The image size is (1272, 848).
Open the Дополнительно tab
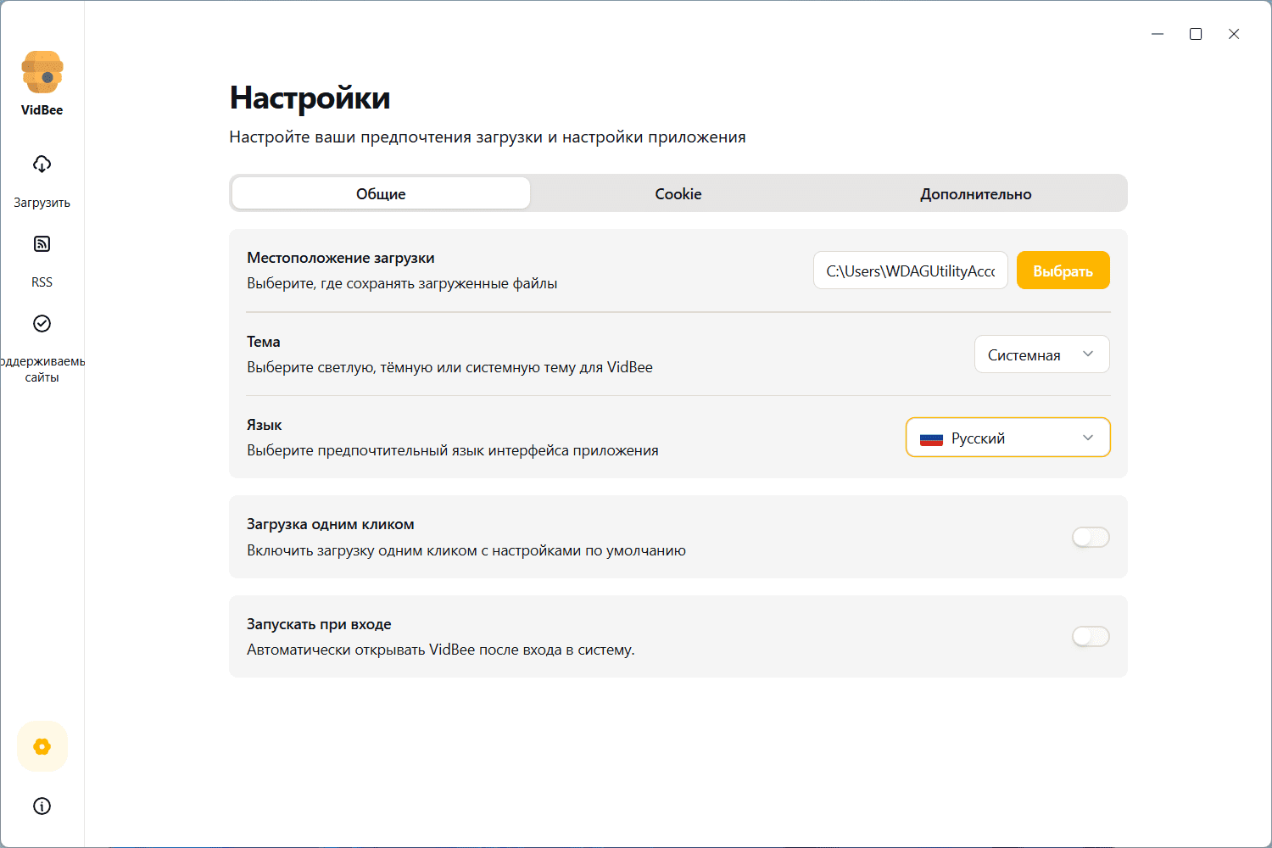tap(976, 193)
